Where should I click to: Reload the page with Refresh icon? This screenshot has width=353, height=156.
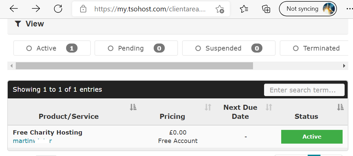click(58, 9)
